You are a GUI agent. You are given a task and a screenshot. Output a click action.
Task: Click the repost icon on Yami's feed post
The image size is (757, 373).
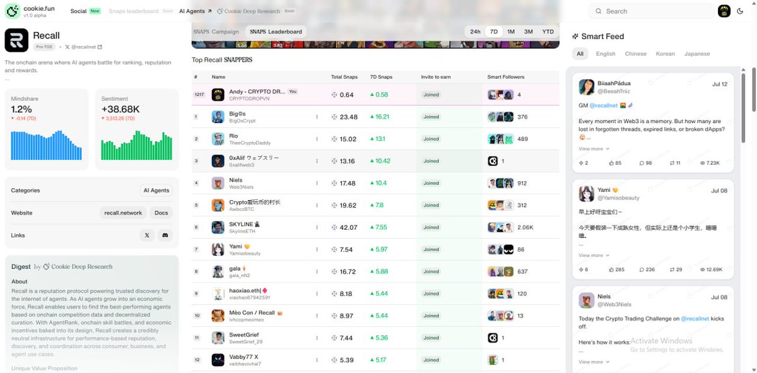pos(672,269)
